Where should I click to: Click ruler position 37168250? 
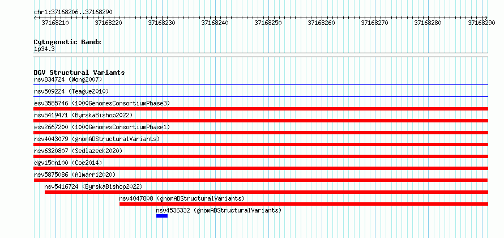pos(268,23)
